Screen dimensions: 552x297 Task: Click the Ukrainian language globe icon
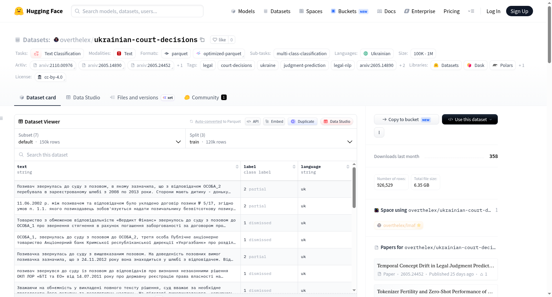coord(366,53)
